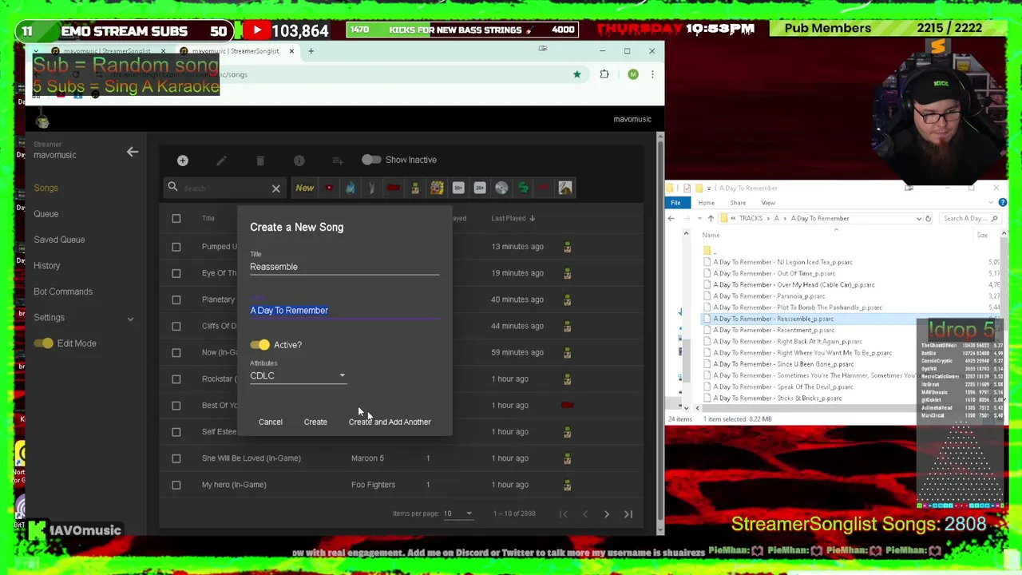Image resolution: width=1022 pixels, height=575 pixels.
Task: Open the Explorer address bar history dropdown
Action: [918, 218]
